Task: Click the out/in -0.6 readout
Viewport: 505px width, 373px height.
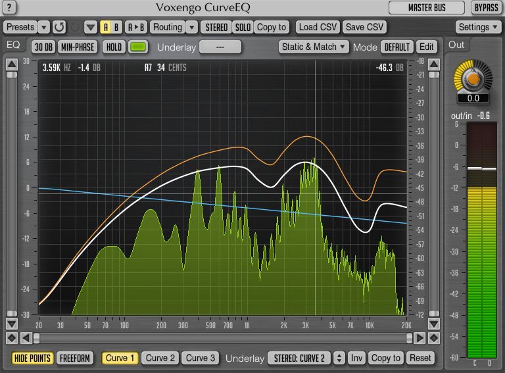Action: (x=470, y=116)
